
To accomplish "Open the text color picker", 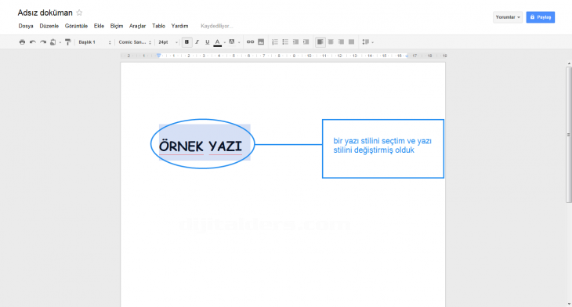I will (x=217, y=42).
